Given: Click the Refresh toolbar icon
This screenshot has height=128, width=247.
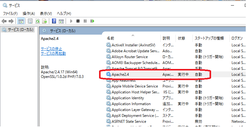Looking at the screenshot, I should point(37,21).
